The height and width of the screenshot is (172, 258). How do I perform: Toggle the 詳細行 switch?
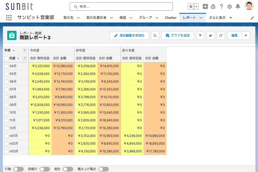coord(45,169)
